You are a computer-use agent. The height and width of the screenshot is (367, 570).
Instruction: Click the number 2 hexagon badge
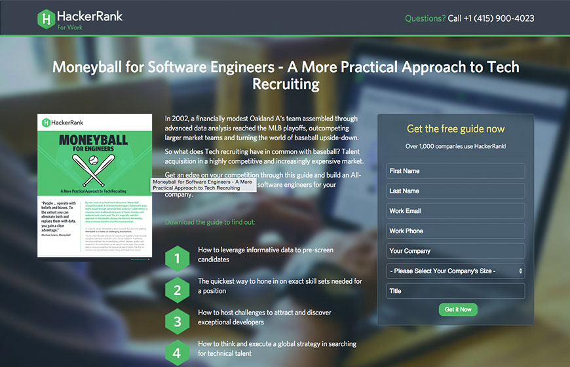[177, 290]
